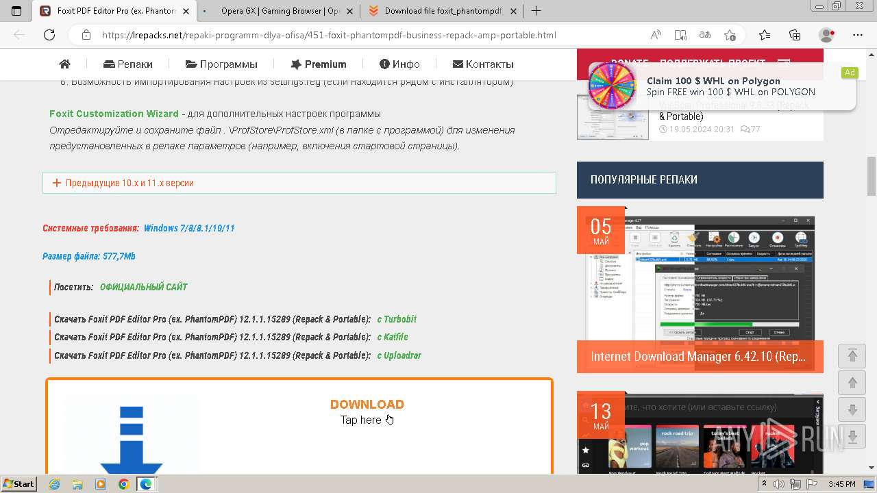Click the green Ad badge
Image resolution: width=877 pixels, height=493 pixels.
tap(850, 73)
